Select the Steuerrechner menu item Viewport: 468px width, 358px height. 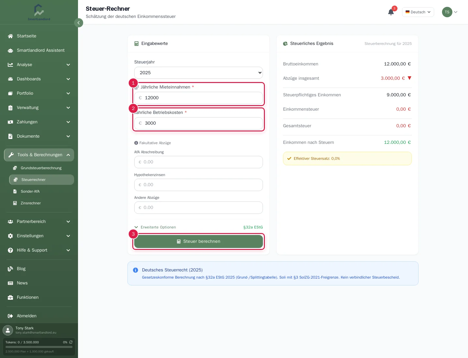[x=42, y=180]
